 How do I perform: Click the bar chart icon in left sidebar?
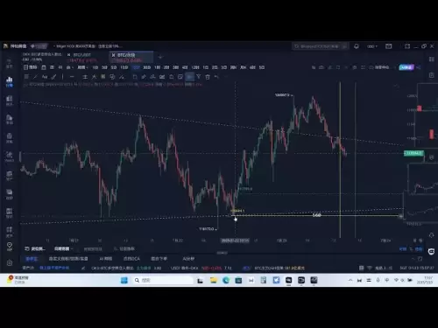coord(10,81)
